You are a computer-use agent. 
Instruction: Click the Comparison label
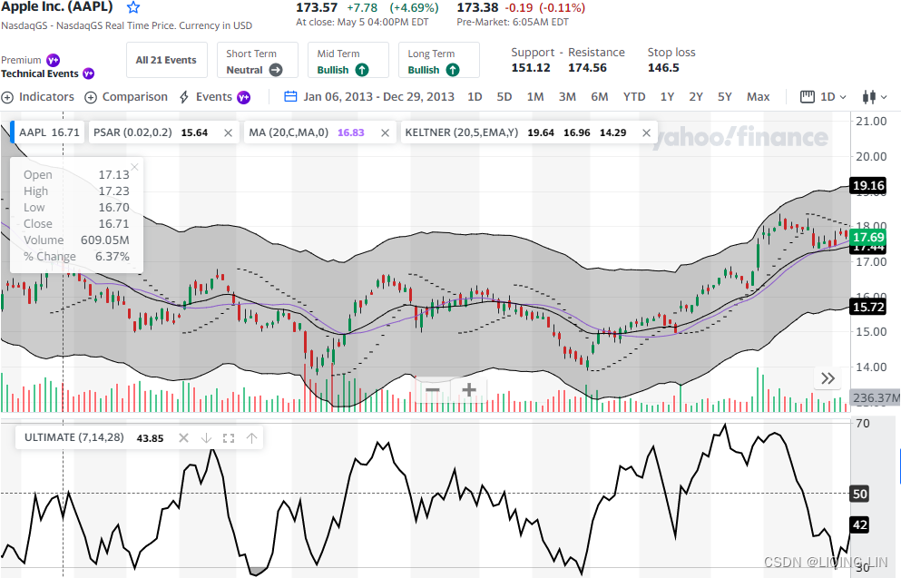click(135, 96)
